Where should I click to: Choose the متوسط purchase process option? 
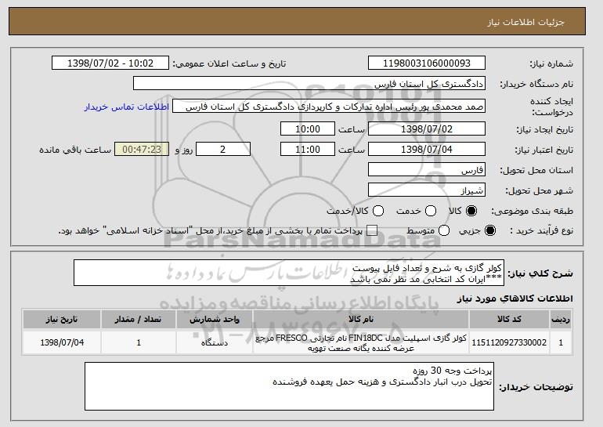click(x=444, y=230)
